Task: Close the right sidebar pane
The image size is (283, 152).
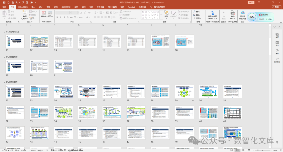Action: [x=279, y=27]
